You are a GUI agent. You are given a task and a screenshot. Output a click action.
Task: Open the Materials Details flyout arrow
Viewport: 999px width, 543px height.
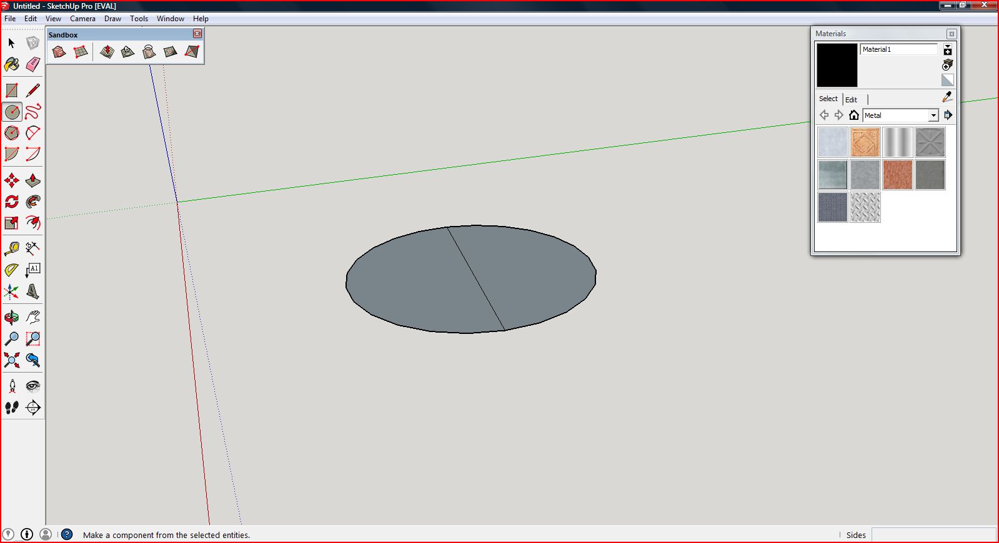948,115
